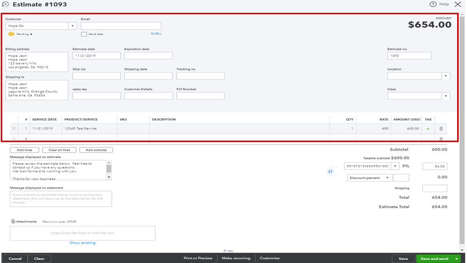This screenshot has height=263, width=467.
Task: Open the Cc/Bcc link
Action: (x=156, y=34)
